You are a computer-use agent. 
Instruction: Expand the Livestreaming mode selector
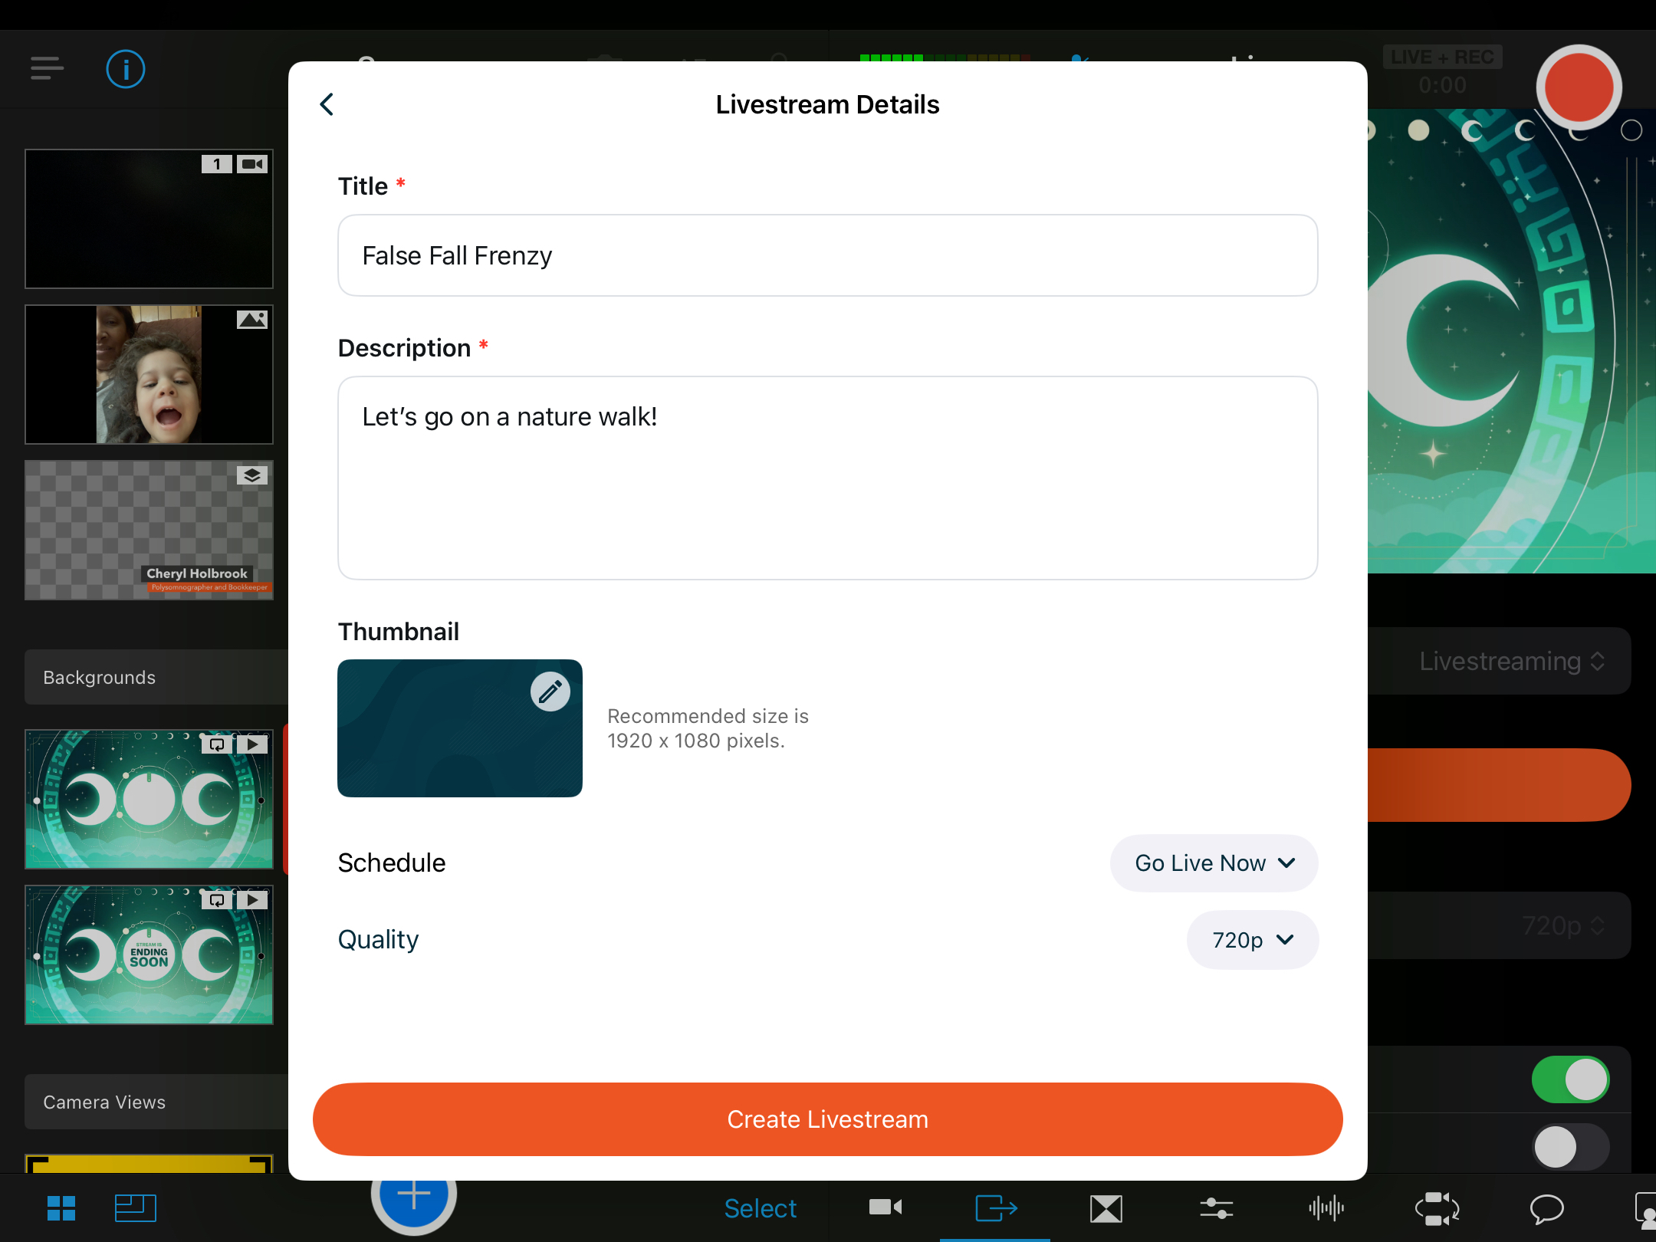tap(1510, 661)
